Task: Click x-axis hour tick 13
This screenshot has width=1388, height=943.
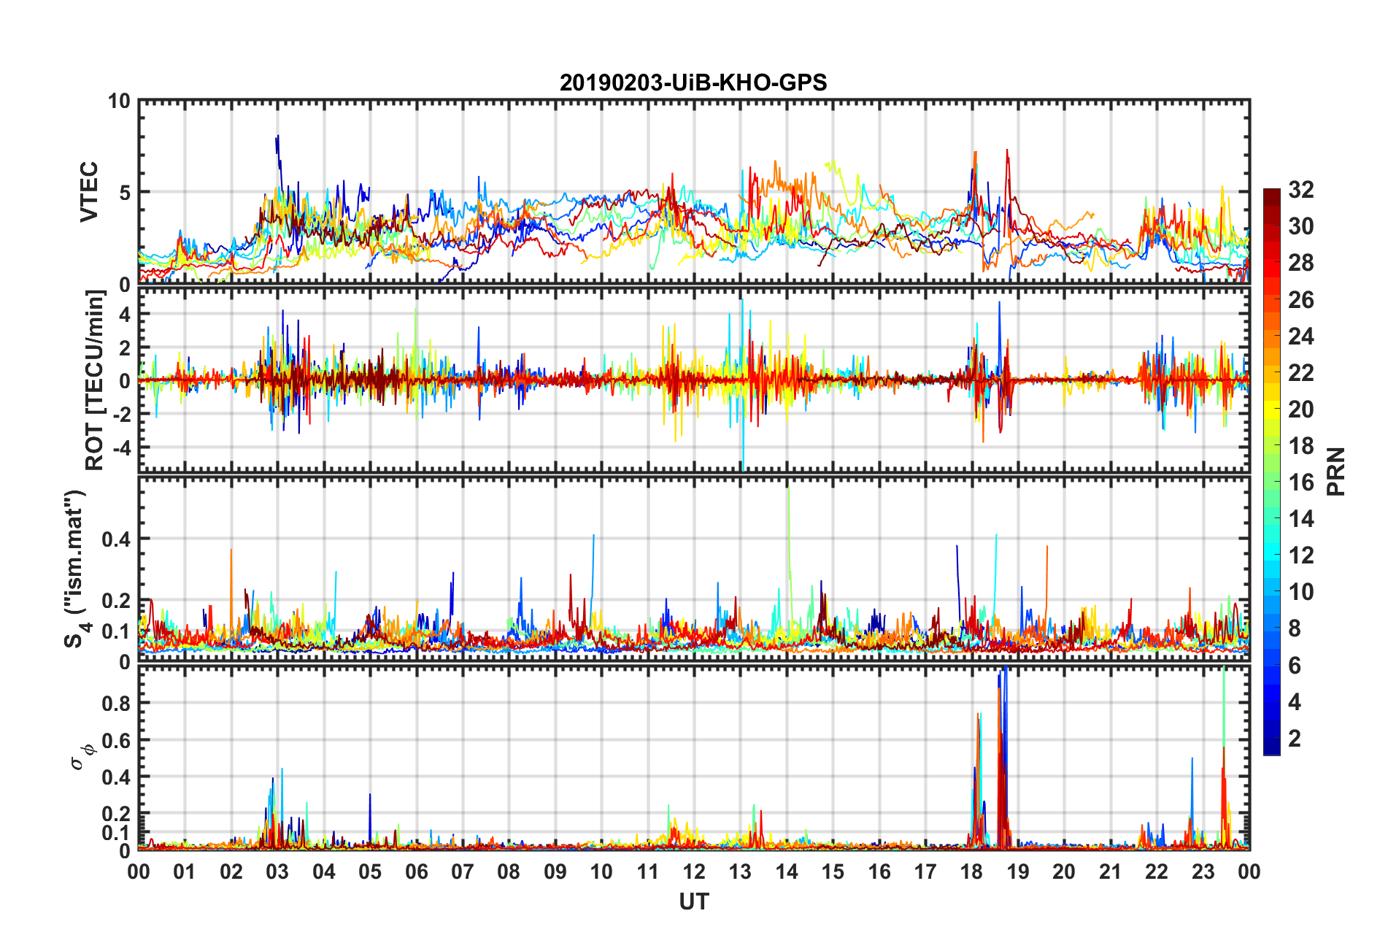Action: point(740,871)
